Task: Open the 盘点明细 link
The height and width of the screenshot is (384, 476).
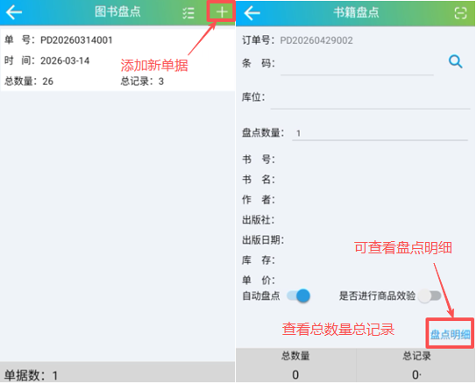Action: click(x=451, y=335)
